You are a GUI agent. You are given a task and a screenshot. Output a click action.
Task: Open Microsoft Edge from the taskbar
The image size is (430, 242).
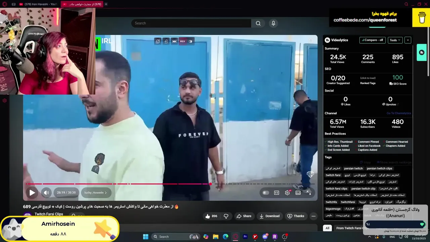click(x=225, y=237)
